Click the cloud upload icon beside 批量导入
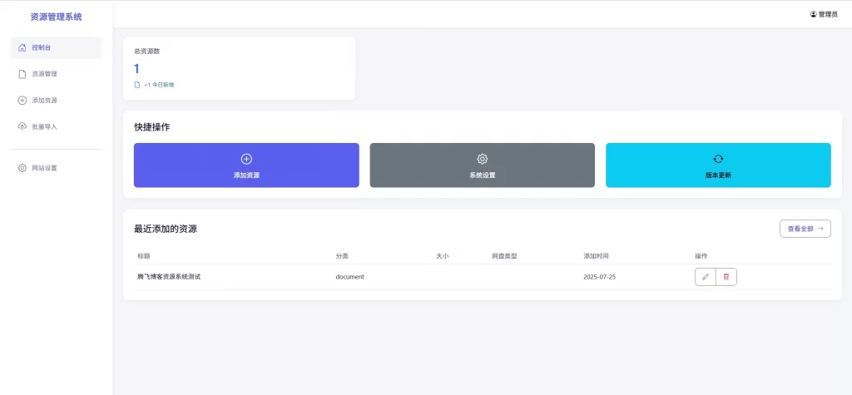The height and width of the screenshot is (395, 852). [22, 126]
